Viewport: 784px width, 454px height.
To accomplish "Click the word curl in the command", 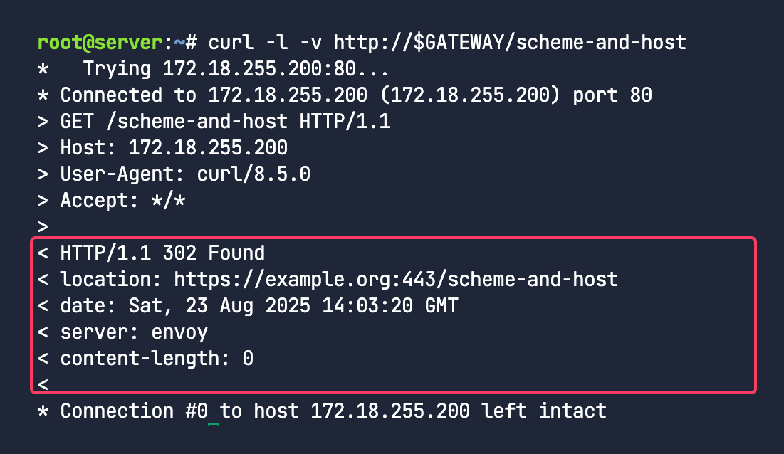I will [x=231, y=43].
